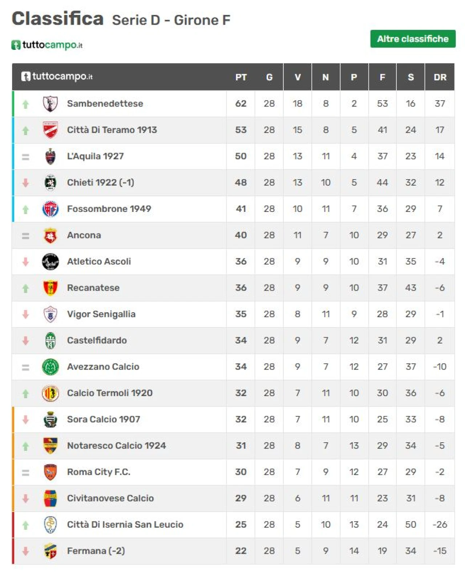This screenshot has width=465, height=576.
Task: Open Fossombrone 1949 team page
Action: point(109,209)
